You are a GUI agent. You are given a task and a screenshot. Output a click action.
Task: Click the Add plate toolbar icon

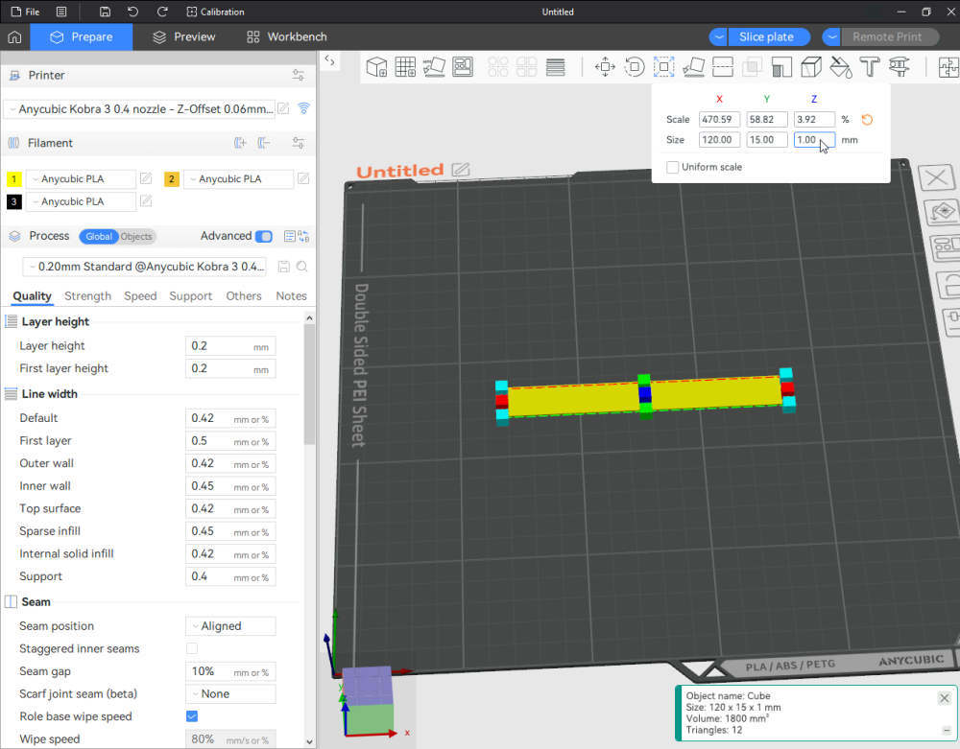click(x=405, y=66)
